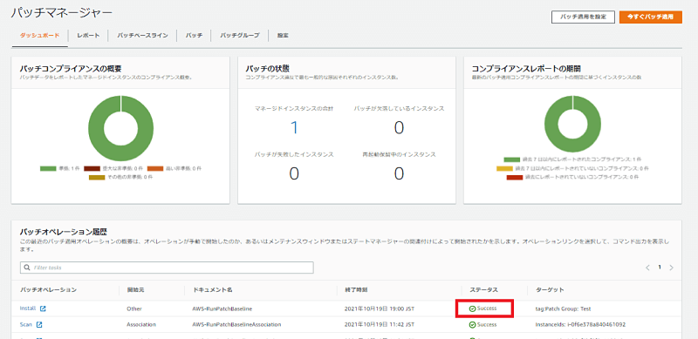
Task: Select page number 1 in pagination
Action: coord(660,268)
